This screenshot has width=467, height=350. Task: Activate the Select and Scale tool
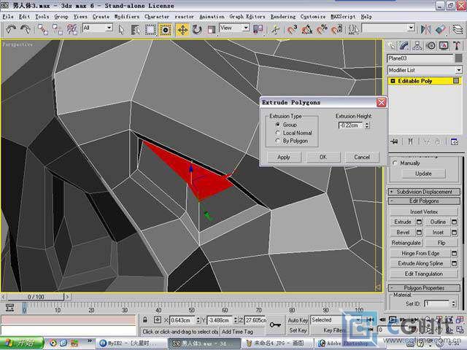(212, 29)
